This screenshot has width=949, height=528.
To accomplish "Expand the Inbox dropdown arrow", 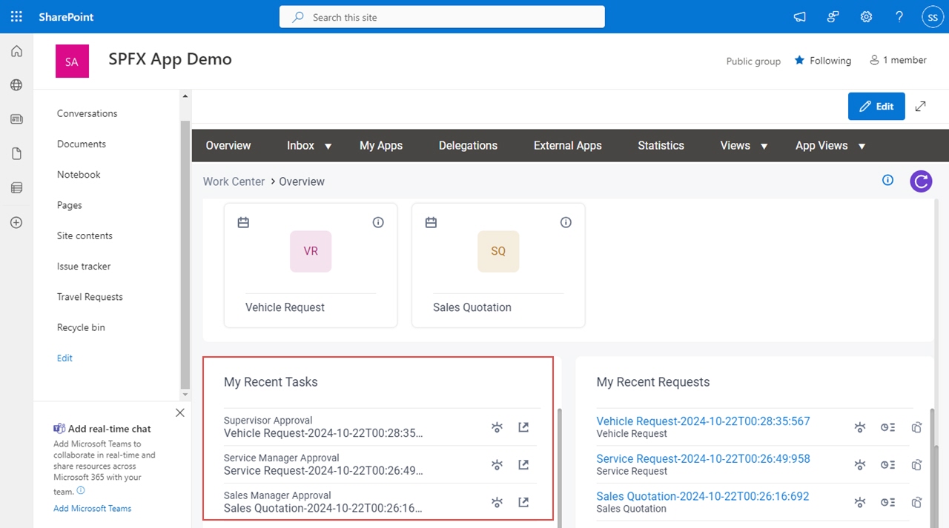I will click(328, 147).
